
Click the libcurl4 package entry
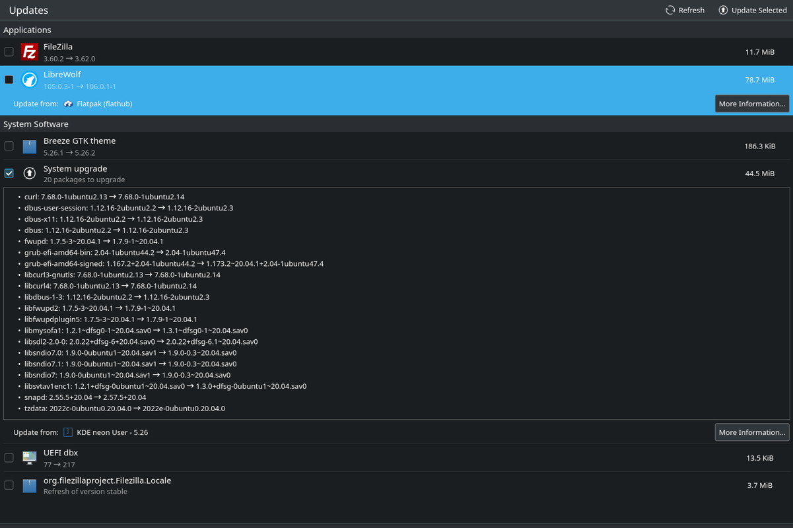pos(110,286)
